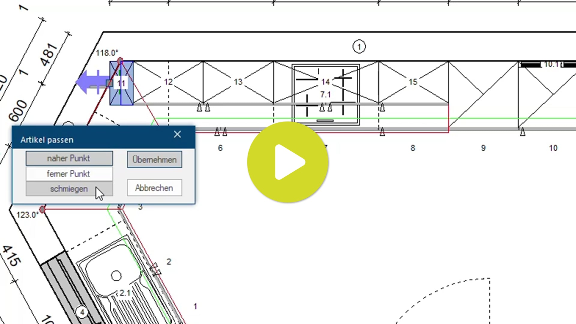Click the red corner point at 118.0°
This screenshot has height=324, width=576.
120,61
